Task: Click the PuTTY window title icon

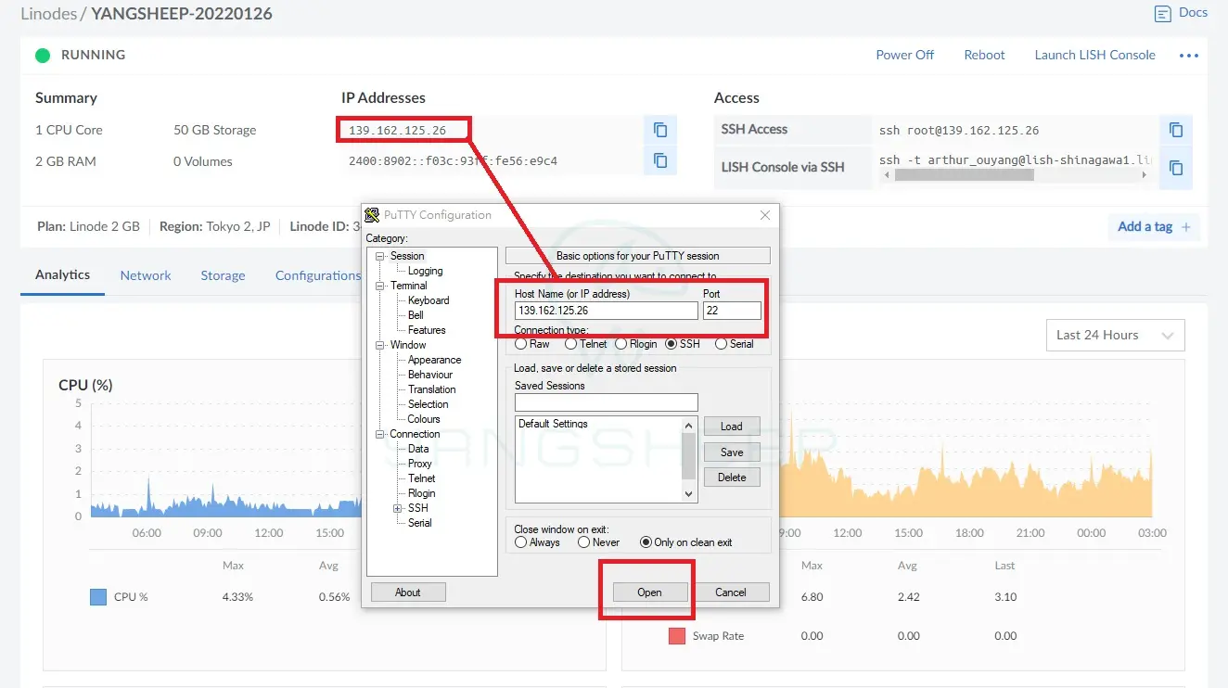Action: coord(372,215)
